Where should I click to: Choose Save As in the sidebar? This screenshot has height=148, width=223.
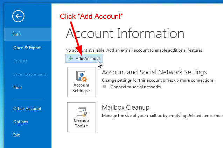pos(20,61)
